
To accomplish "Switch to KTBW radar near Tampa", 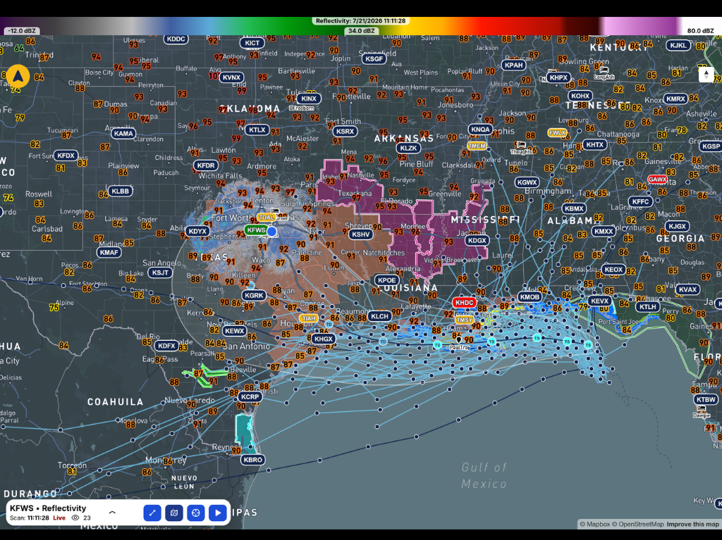I will pos(706,399).
